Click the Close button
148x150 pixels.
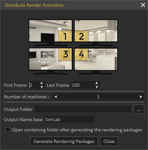click(109, 141)
